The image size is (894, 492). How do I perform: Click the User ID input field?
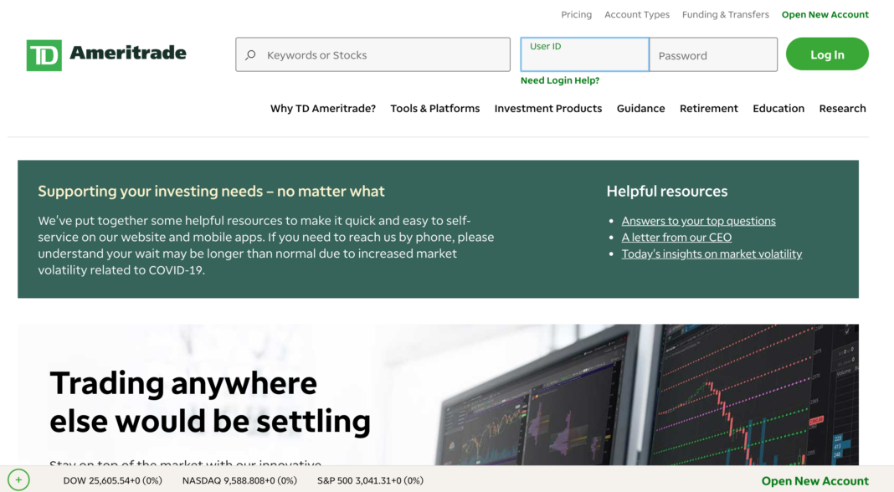(583, 54)
